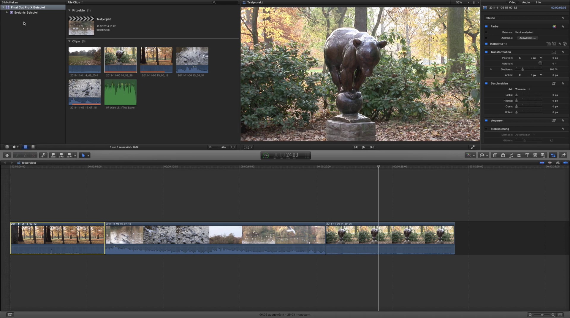Click the import media arrow button
The image size is (570, 318).
(7, 155)
